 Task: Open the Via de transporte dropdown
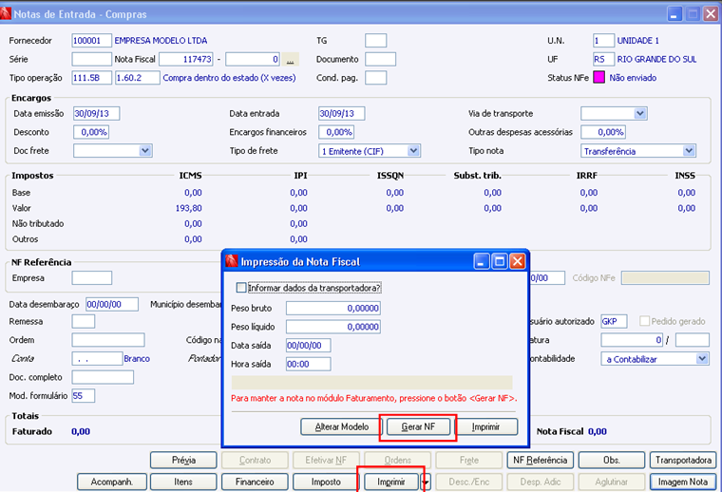(640, 113)
